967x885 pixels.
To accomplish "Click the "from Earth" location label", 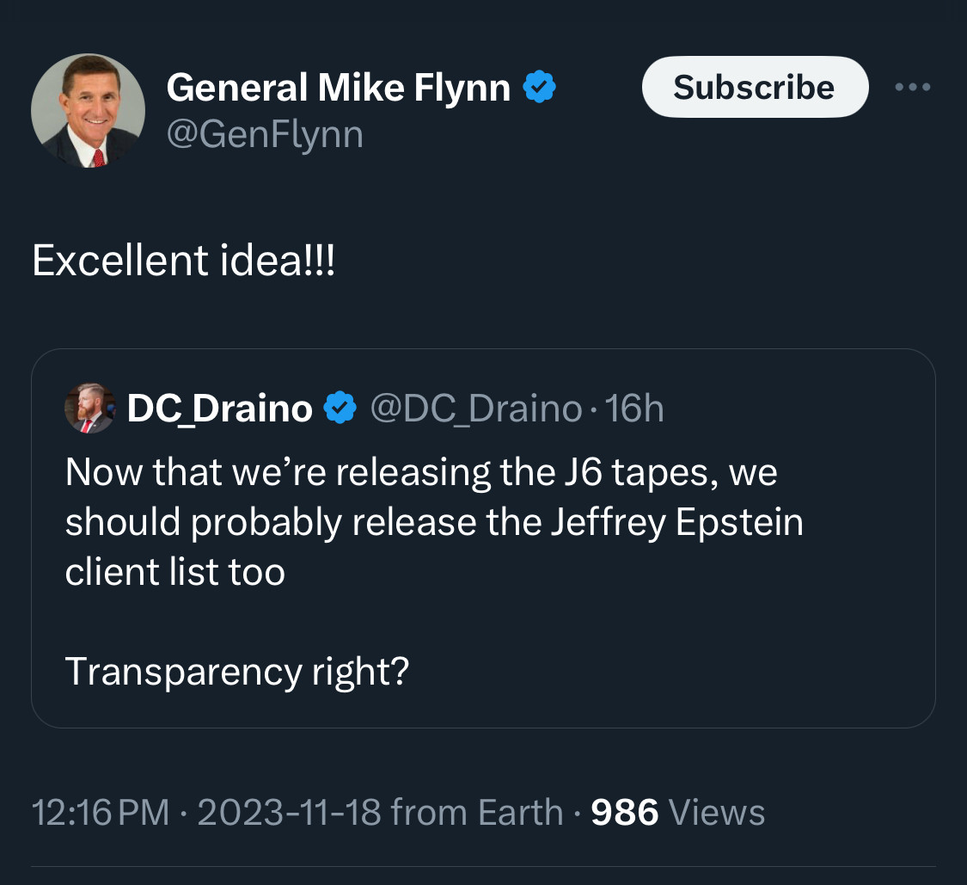I will point(477,813).
